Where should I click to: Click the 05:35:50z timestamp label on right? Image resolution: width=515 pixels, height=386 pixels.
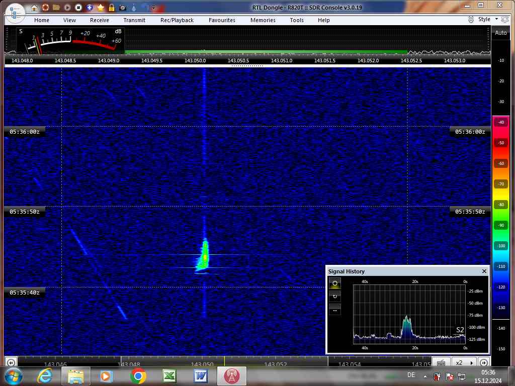tap(470, 212)
